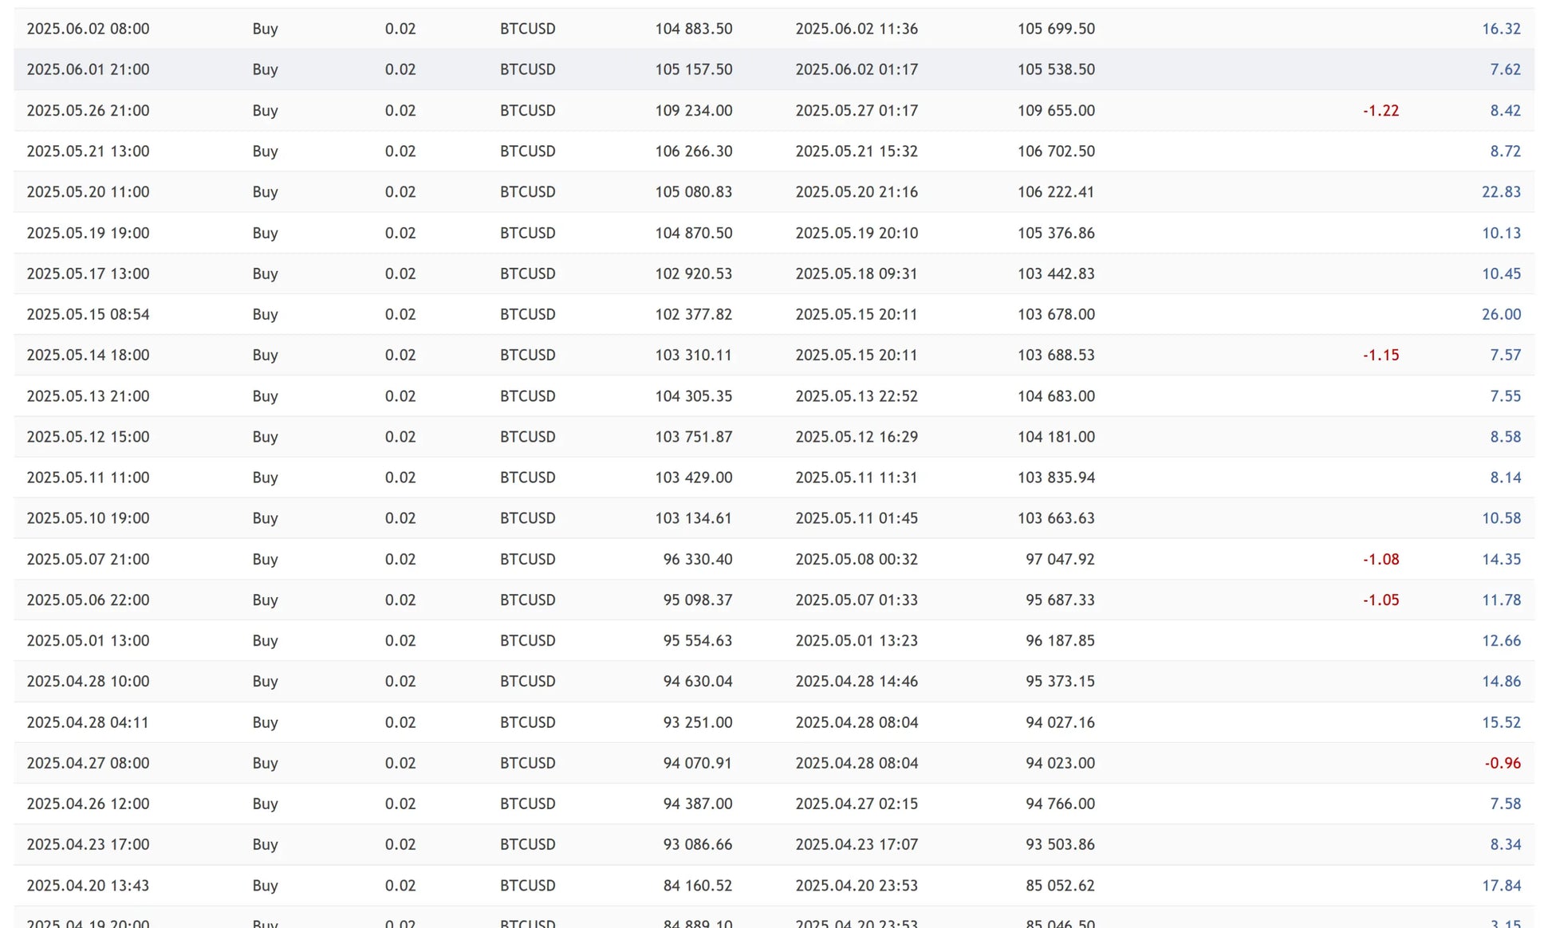Click open time 2025.05.15 08:54
Viewport: 1552px width, 928px height.
(x=88, y=314)
